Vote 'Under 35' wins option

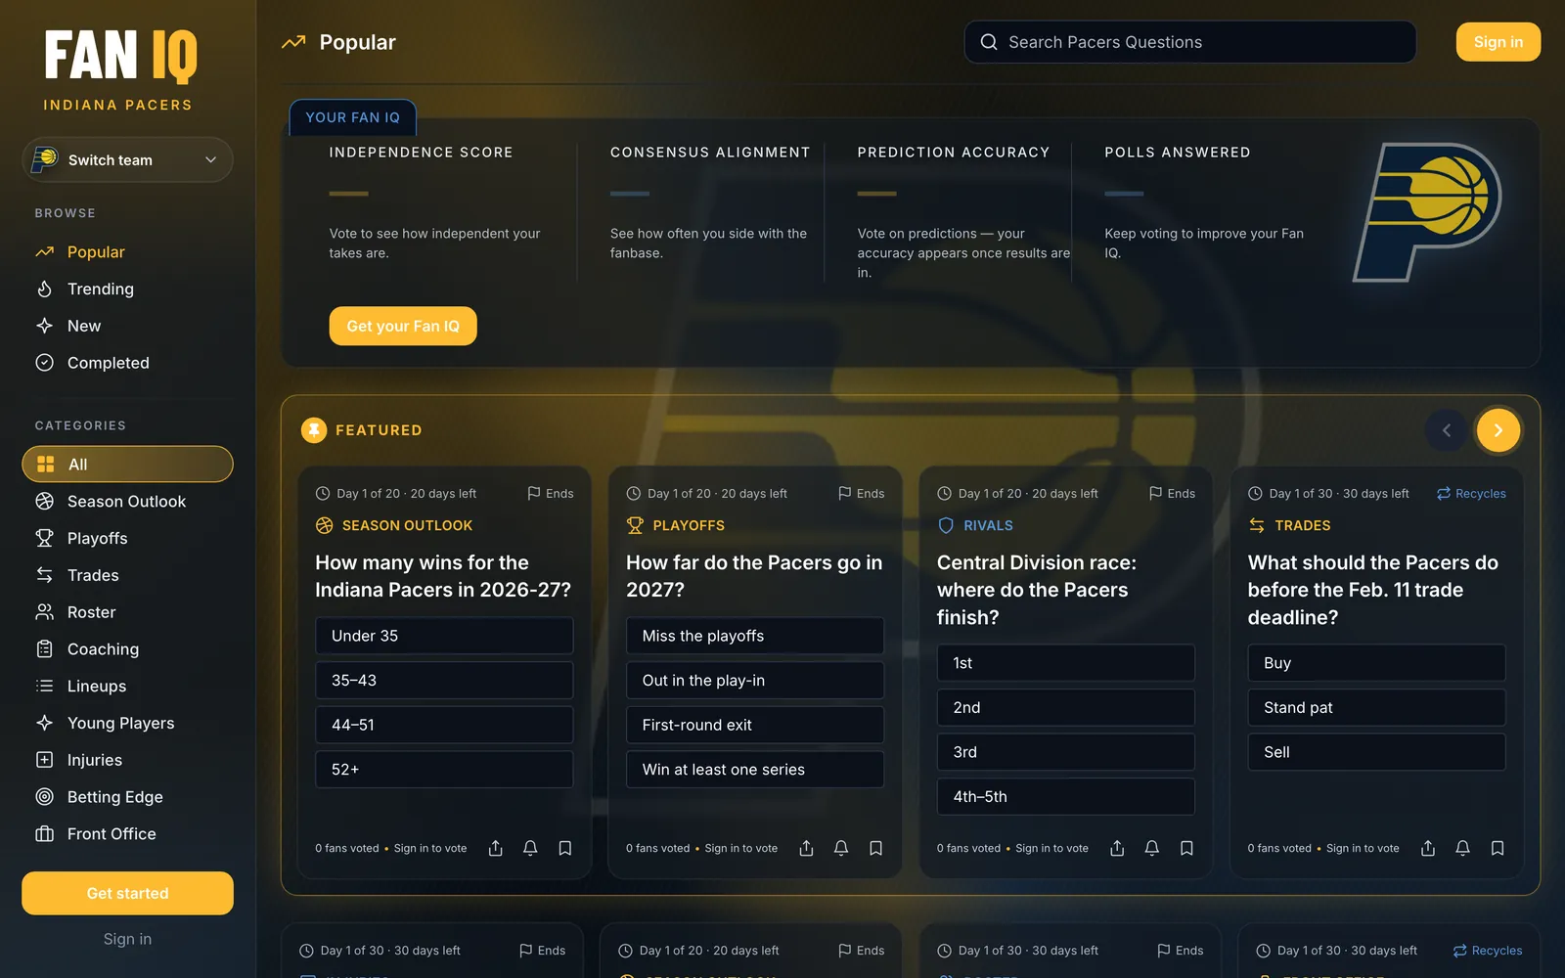(x=444, y=636)
